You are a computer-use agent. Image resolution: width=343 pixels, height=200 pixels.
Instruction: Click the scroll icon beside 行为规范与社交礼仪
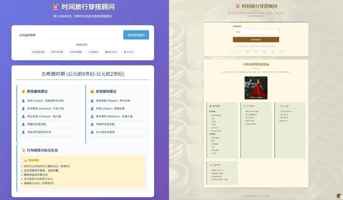coord(23,150)
